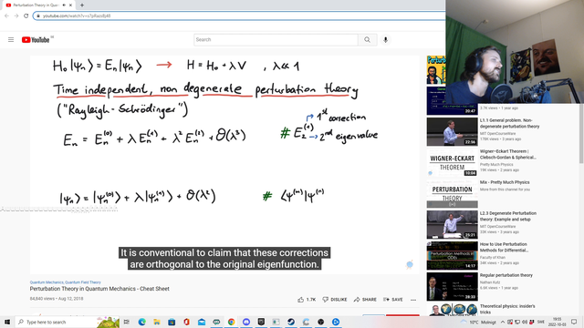This screenshot has height=328, width=584.
Task: Go back with browser back arrow
Action: (6, 16)
